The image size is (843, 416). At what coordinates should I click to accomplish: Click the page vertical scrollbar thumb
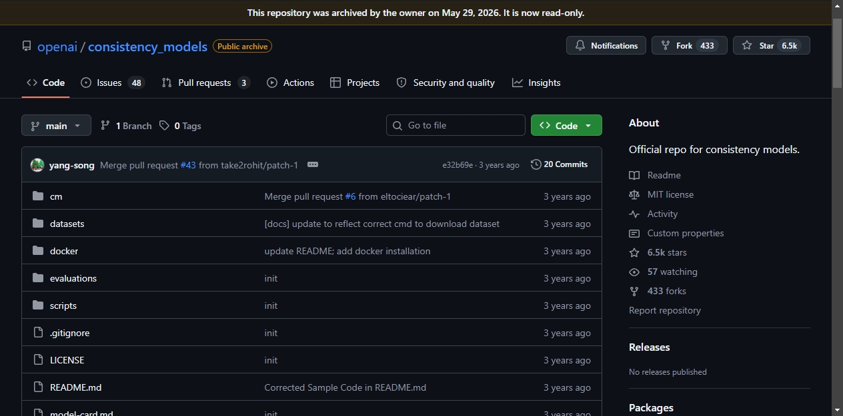click(x=838, y=52)
